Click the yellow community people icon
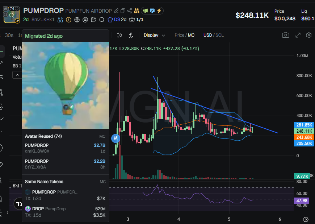 point(136,11)
